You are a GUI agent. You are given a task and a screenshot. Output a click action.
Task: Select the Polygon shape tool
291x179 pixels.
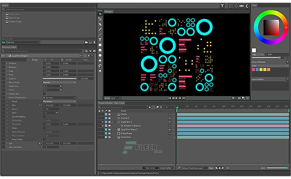pos(100,55)
